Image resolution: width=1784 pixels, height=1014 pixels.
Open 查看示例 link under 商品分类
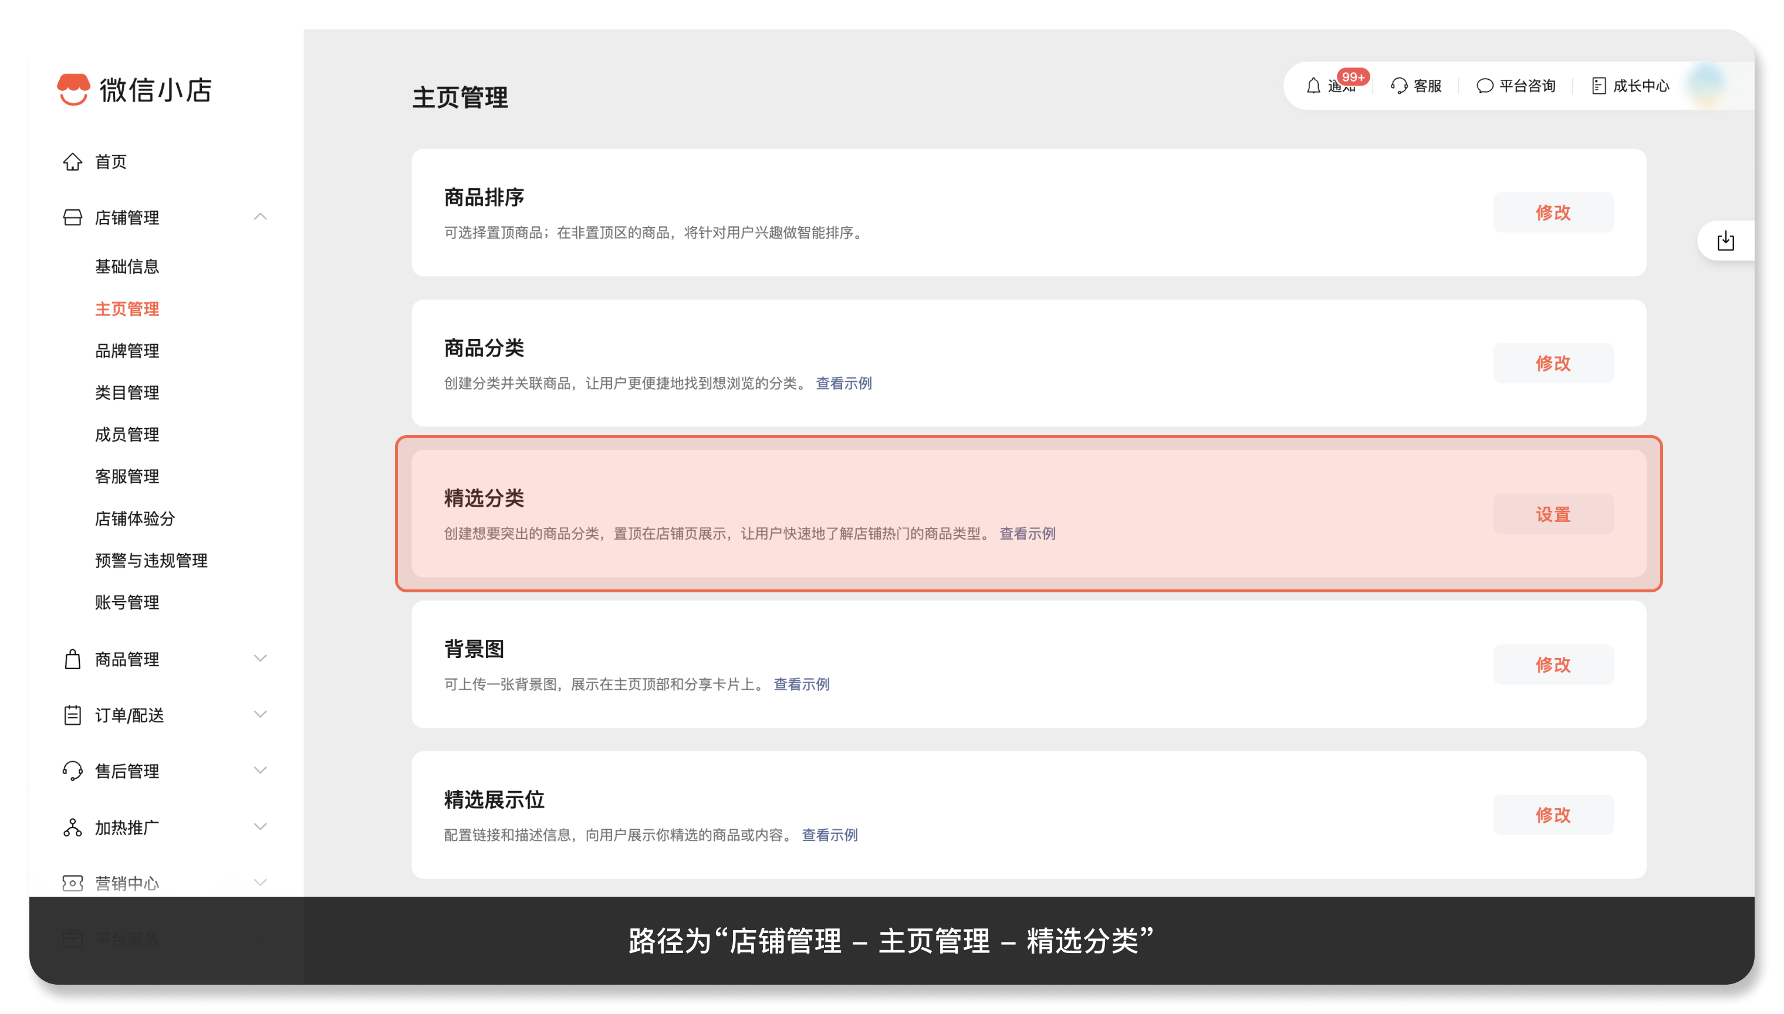pyautogui.click(x=843, y=383)
